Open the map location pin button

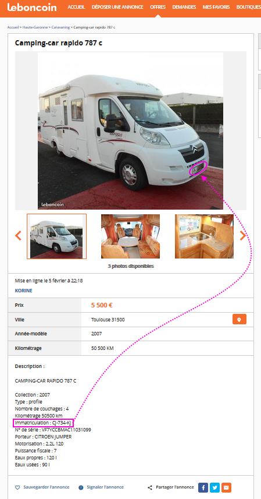(x=239, y=320)
